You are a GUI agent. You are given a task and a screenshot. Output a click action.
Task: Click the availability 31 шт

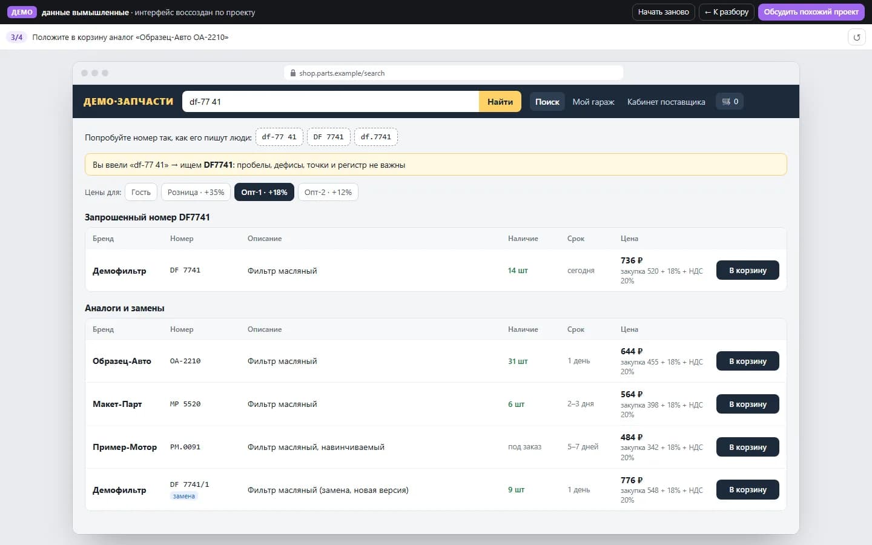(x=518, y=361)
